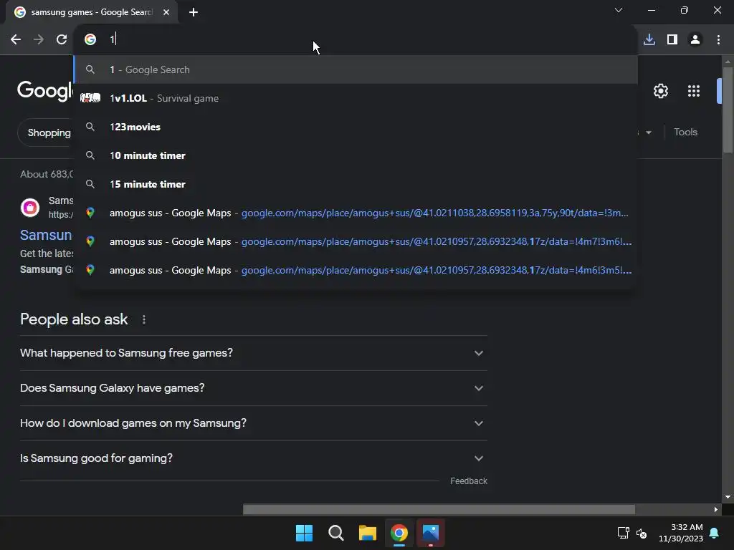Screen dimensions: 734x550
Task: Expand 'What happened to Samsung free games?'
Action: point(253,353)
